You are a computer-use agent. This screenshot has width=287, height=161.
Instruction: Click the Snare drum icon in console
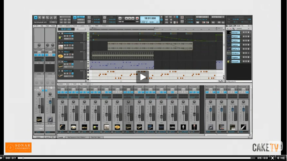click(x=73, y=127)
